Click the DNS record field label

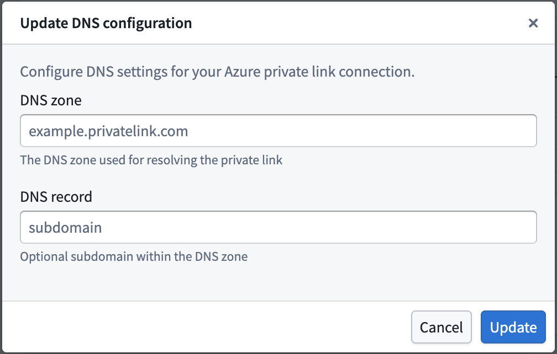tap(56, 197)
